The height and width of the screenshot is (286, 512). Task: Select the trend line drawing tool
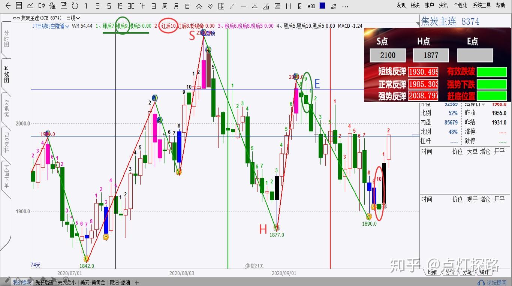pos(232,6)
